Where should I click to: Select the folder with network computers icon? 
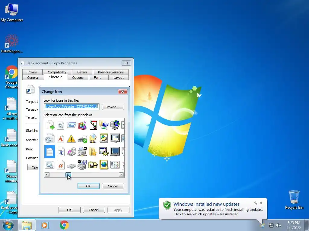tap(104, 125)
